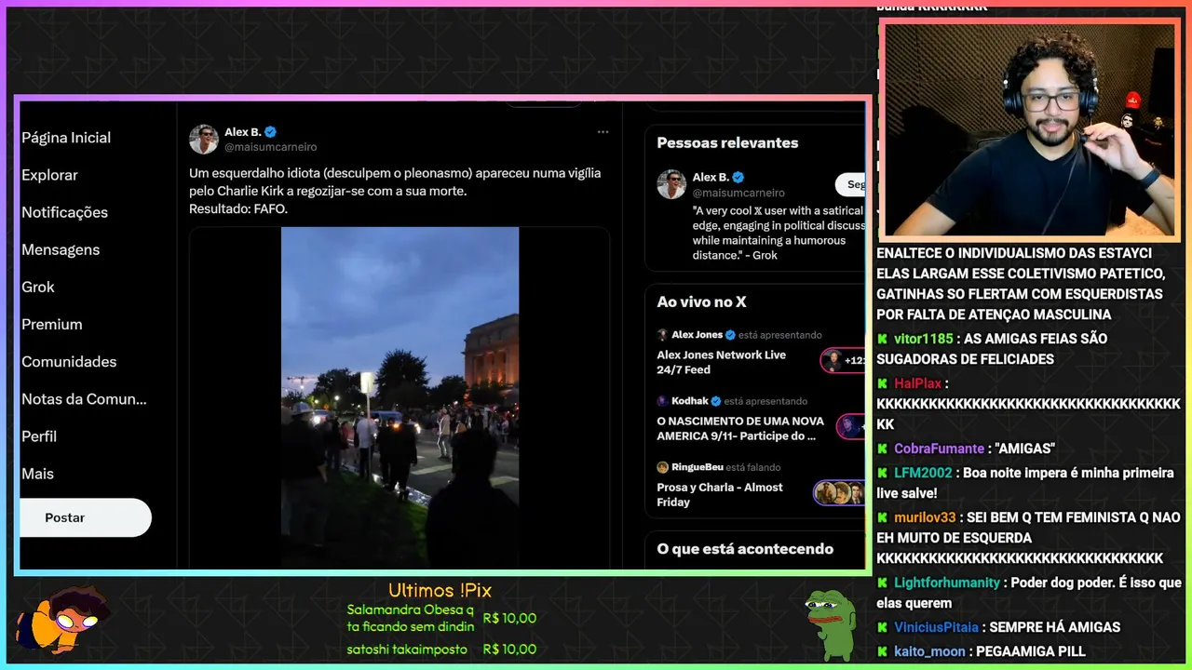
Task: Click the Pepe frog overlay image
Action: click(x=831, y=624)
